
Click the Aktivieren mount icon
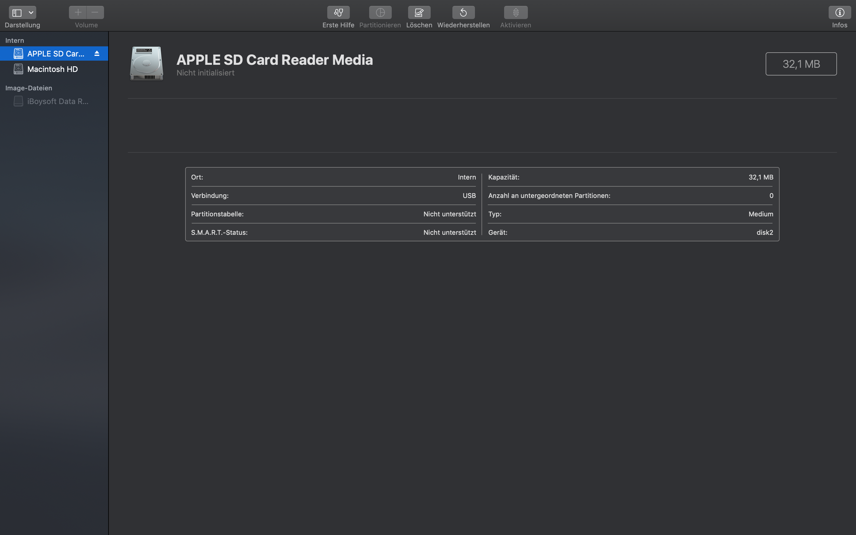[x=515, y=13]
